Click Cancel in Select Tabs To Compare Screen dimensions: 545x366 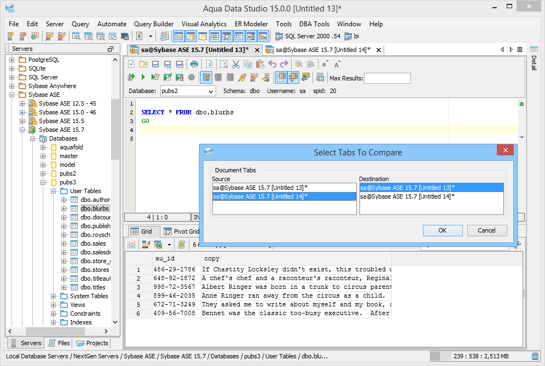tap(486, 230)
